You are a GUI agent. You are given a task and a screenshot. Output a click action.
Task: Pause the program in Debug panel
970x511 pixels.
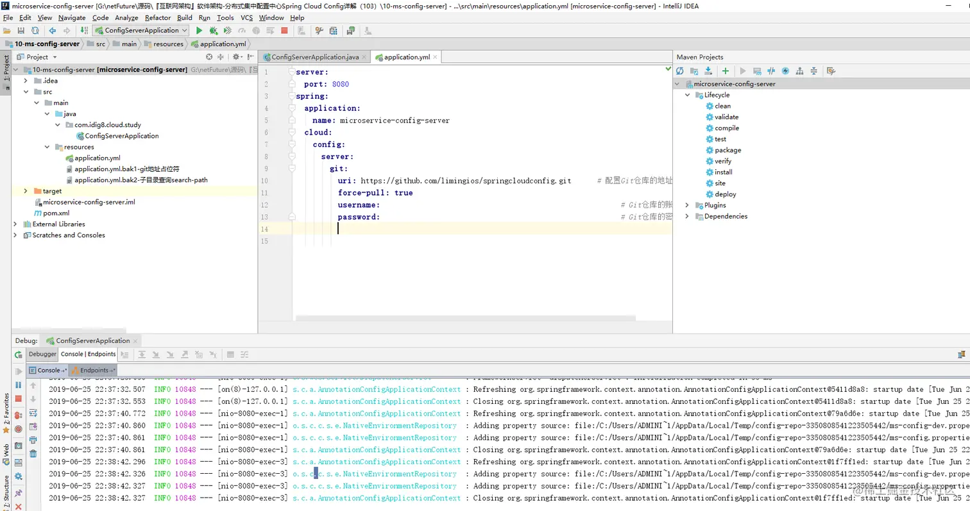coord(19,385)
